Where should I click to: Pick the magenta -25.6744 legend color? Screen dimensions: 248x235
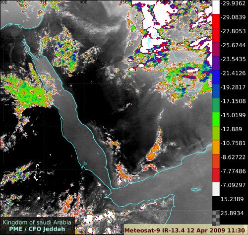coord(216,49)
